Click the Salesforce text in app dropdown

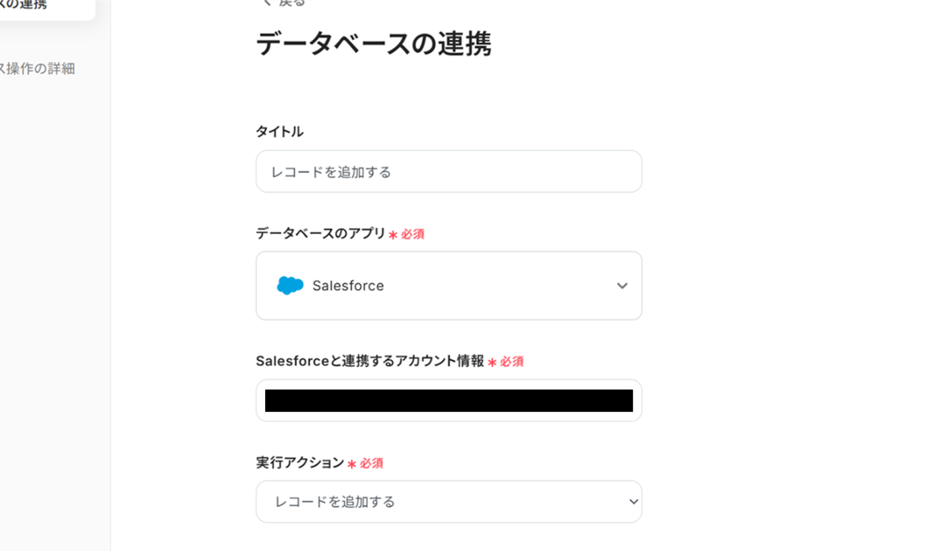[x=348, y=286]
